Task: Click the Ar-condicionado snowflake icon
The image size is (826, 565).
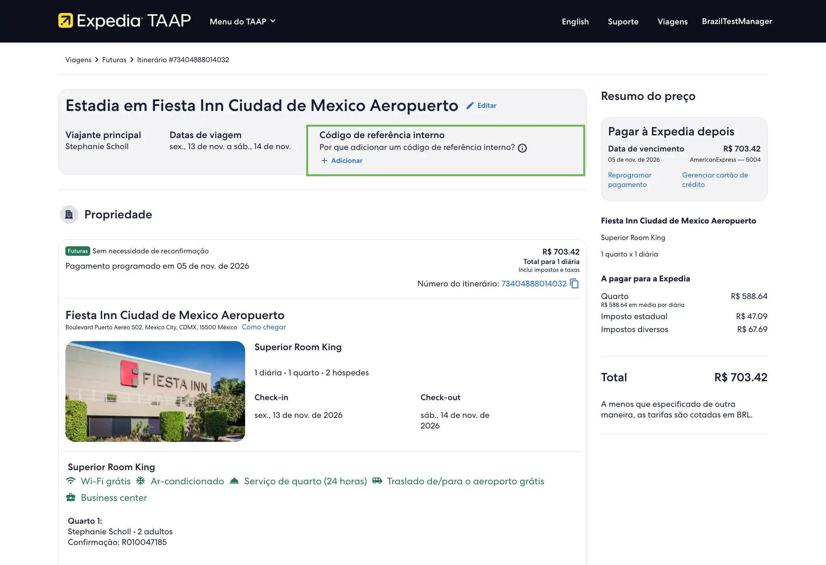Action: tap(141, 481)
